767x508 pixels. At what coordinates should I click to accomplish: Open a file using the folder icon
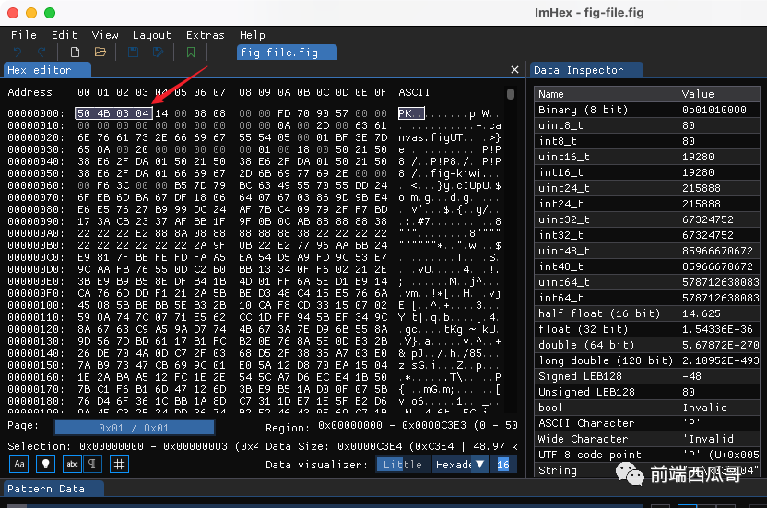[x=100, y=53]
